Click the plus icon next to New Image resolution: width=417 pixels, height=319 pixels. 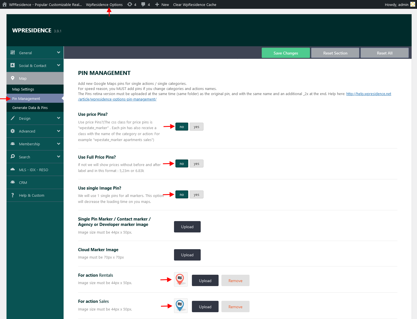(x=157, y=5)
